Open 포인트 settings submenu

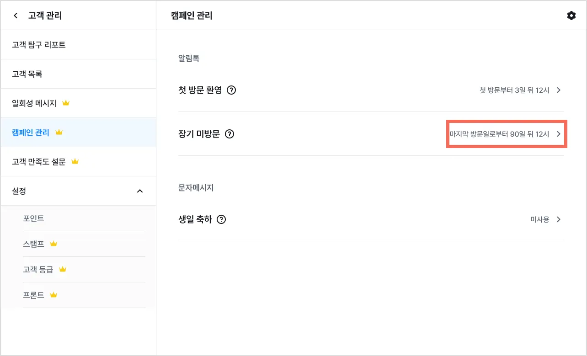[x=34, y=218]
